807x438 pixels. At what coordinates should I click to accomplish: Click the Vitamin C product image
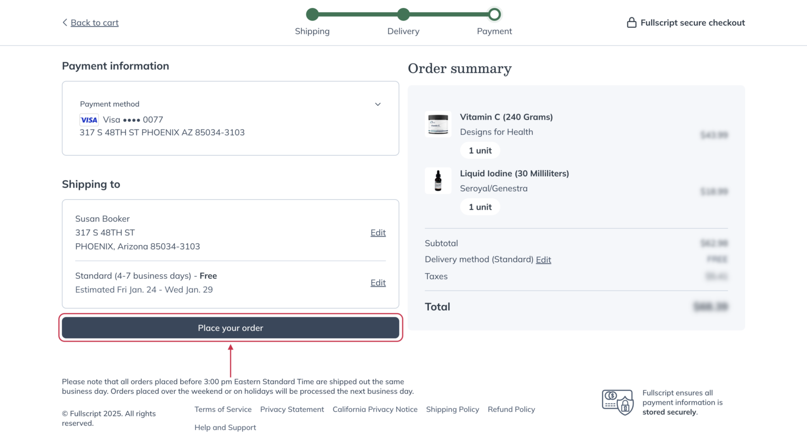438,124
